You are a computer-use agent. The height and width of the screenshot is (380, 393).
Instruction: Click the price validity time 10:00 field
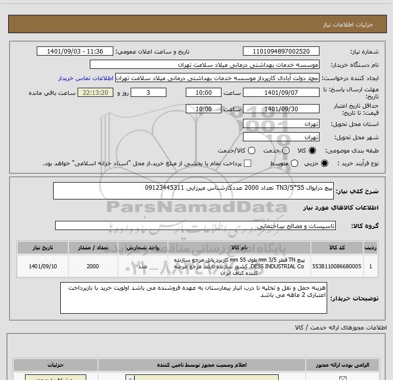pos(204,109)
